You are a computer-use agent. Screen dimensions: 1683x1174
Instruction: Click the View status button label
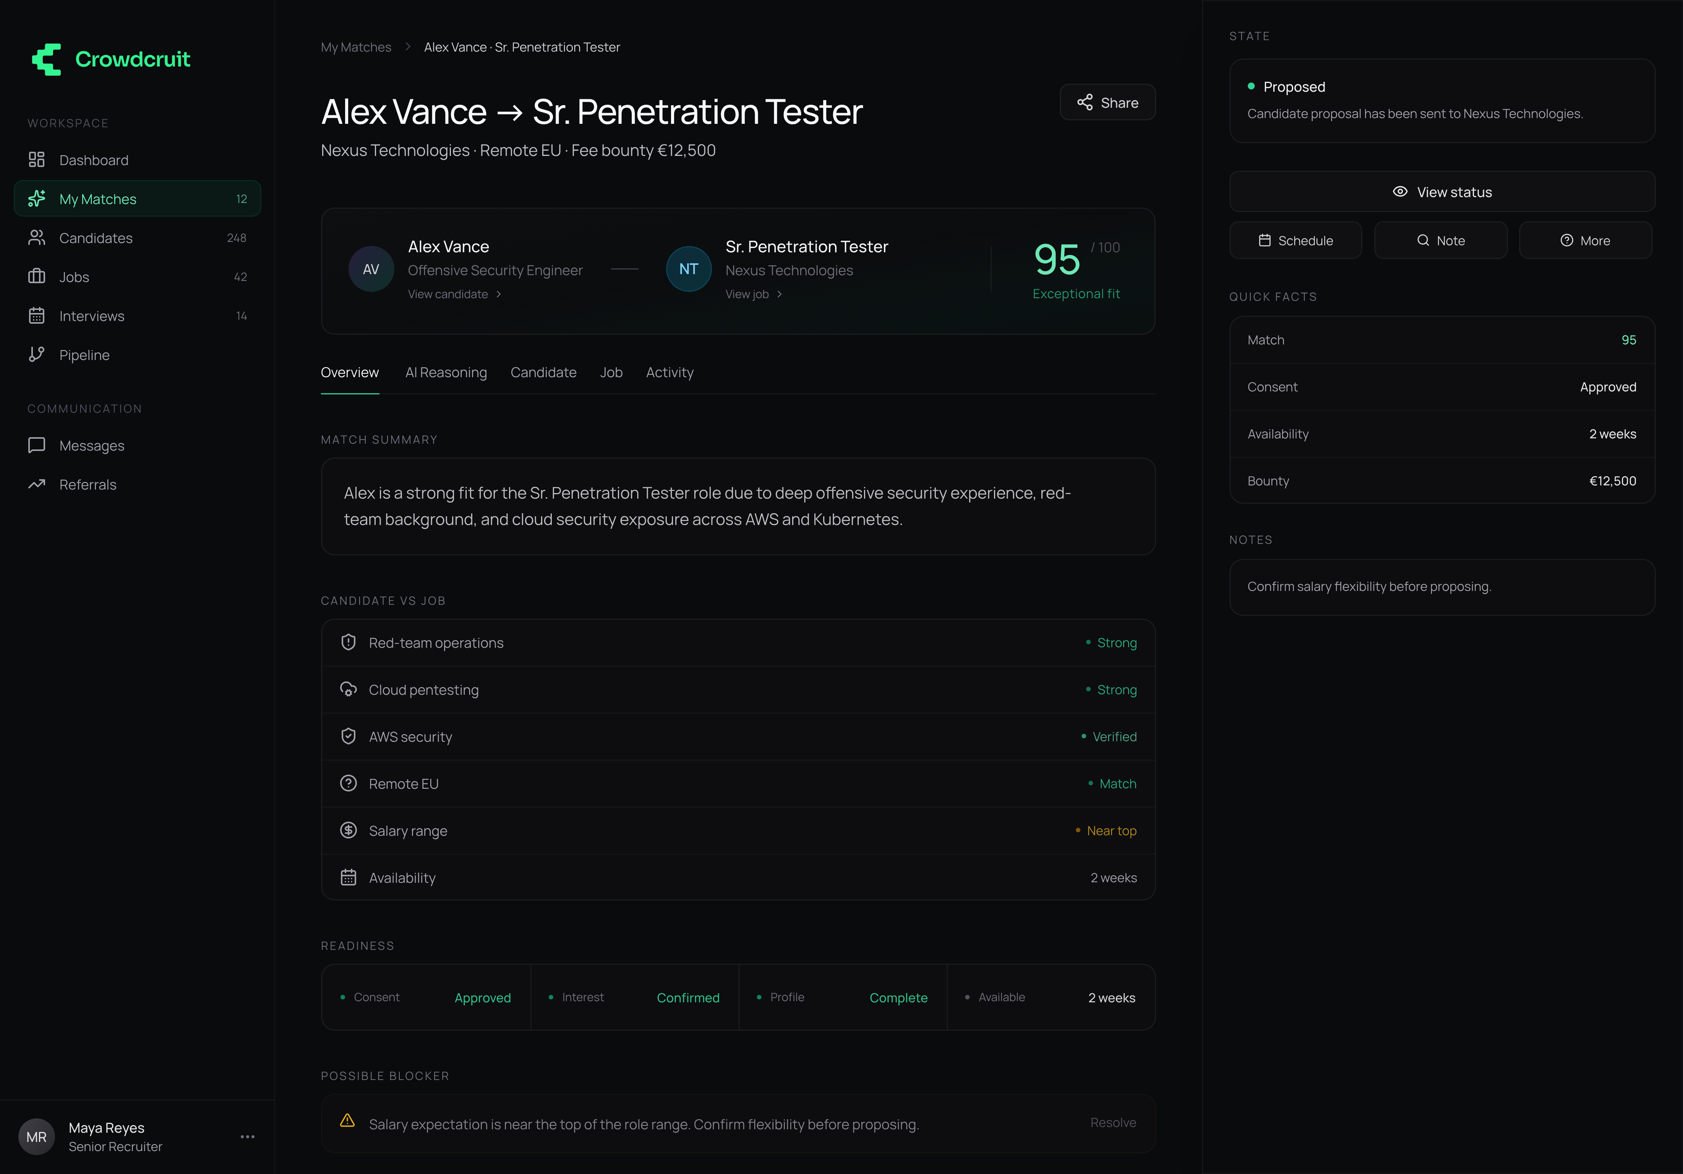1454,192
